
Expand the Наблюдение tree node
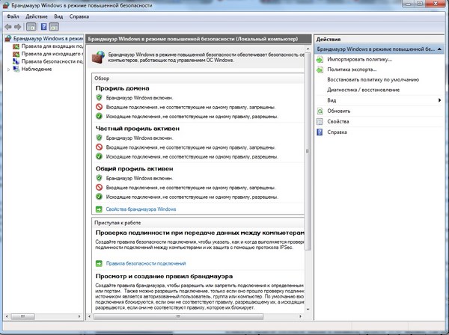coord(8,70)
